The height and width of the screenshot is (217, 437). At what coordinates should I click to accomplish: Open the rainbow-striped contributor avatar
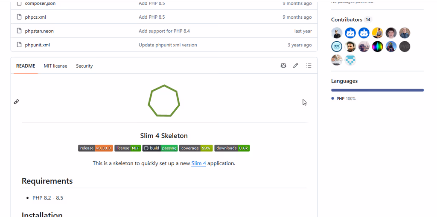[378, 47]
